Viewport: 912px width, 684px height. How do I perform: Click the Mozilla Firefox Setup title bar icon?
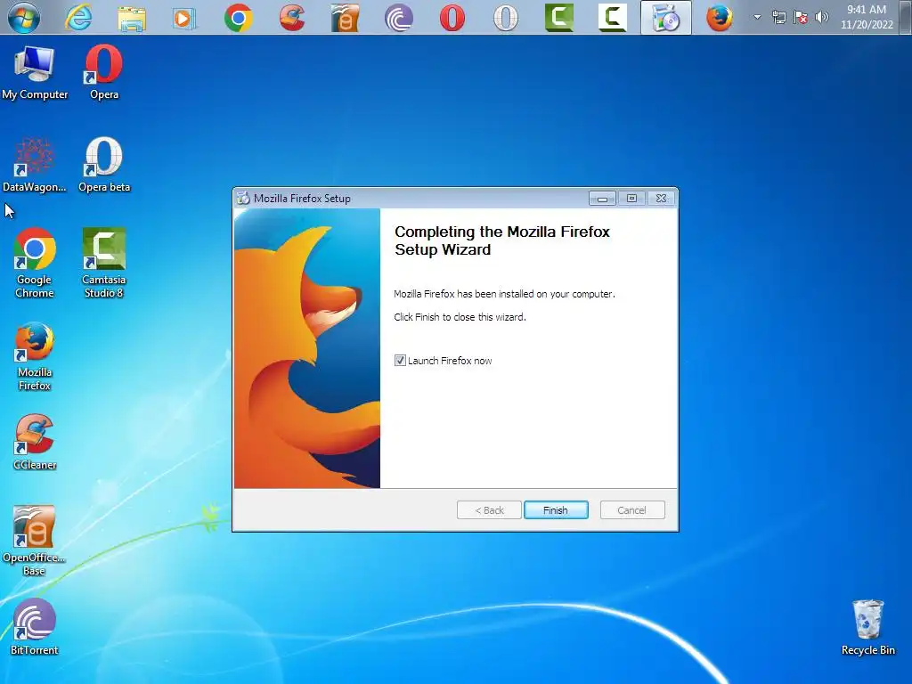pos(243,199)
